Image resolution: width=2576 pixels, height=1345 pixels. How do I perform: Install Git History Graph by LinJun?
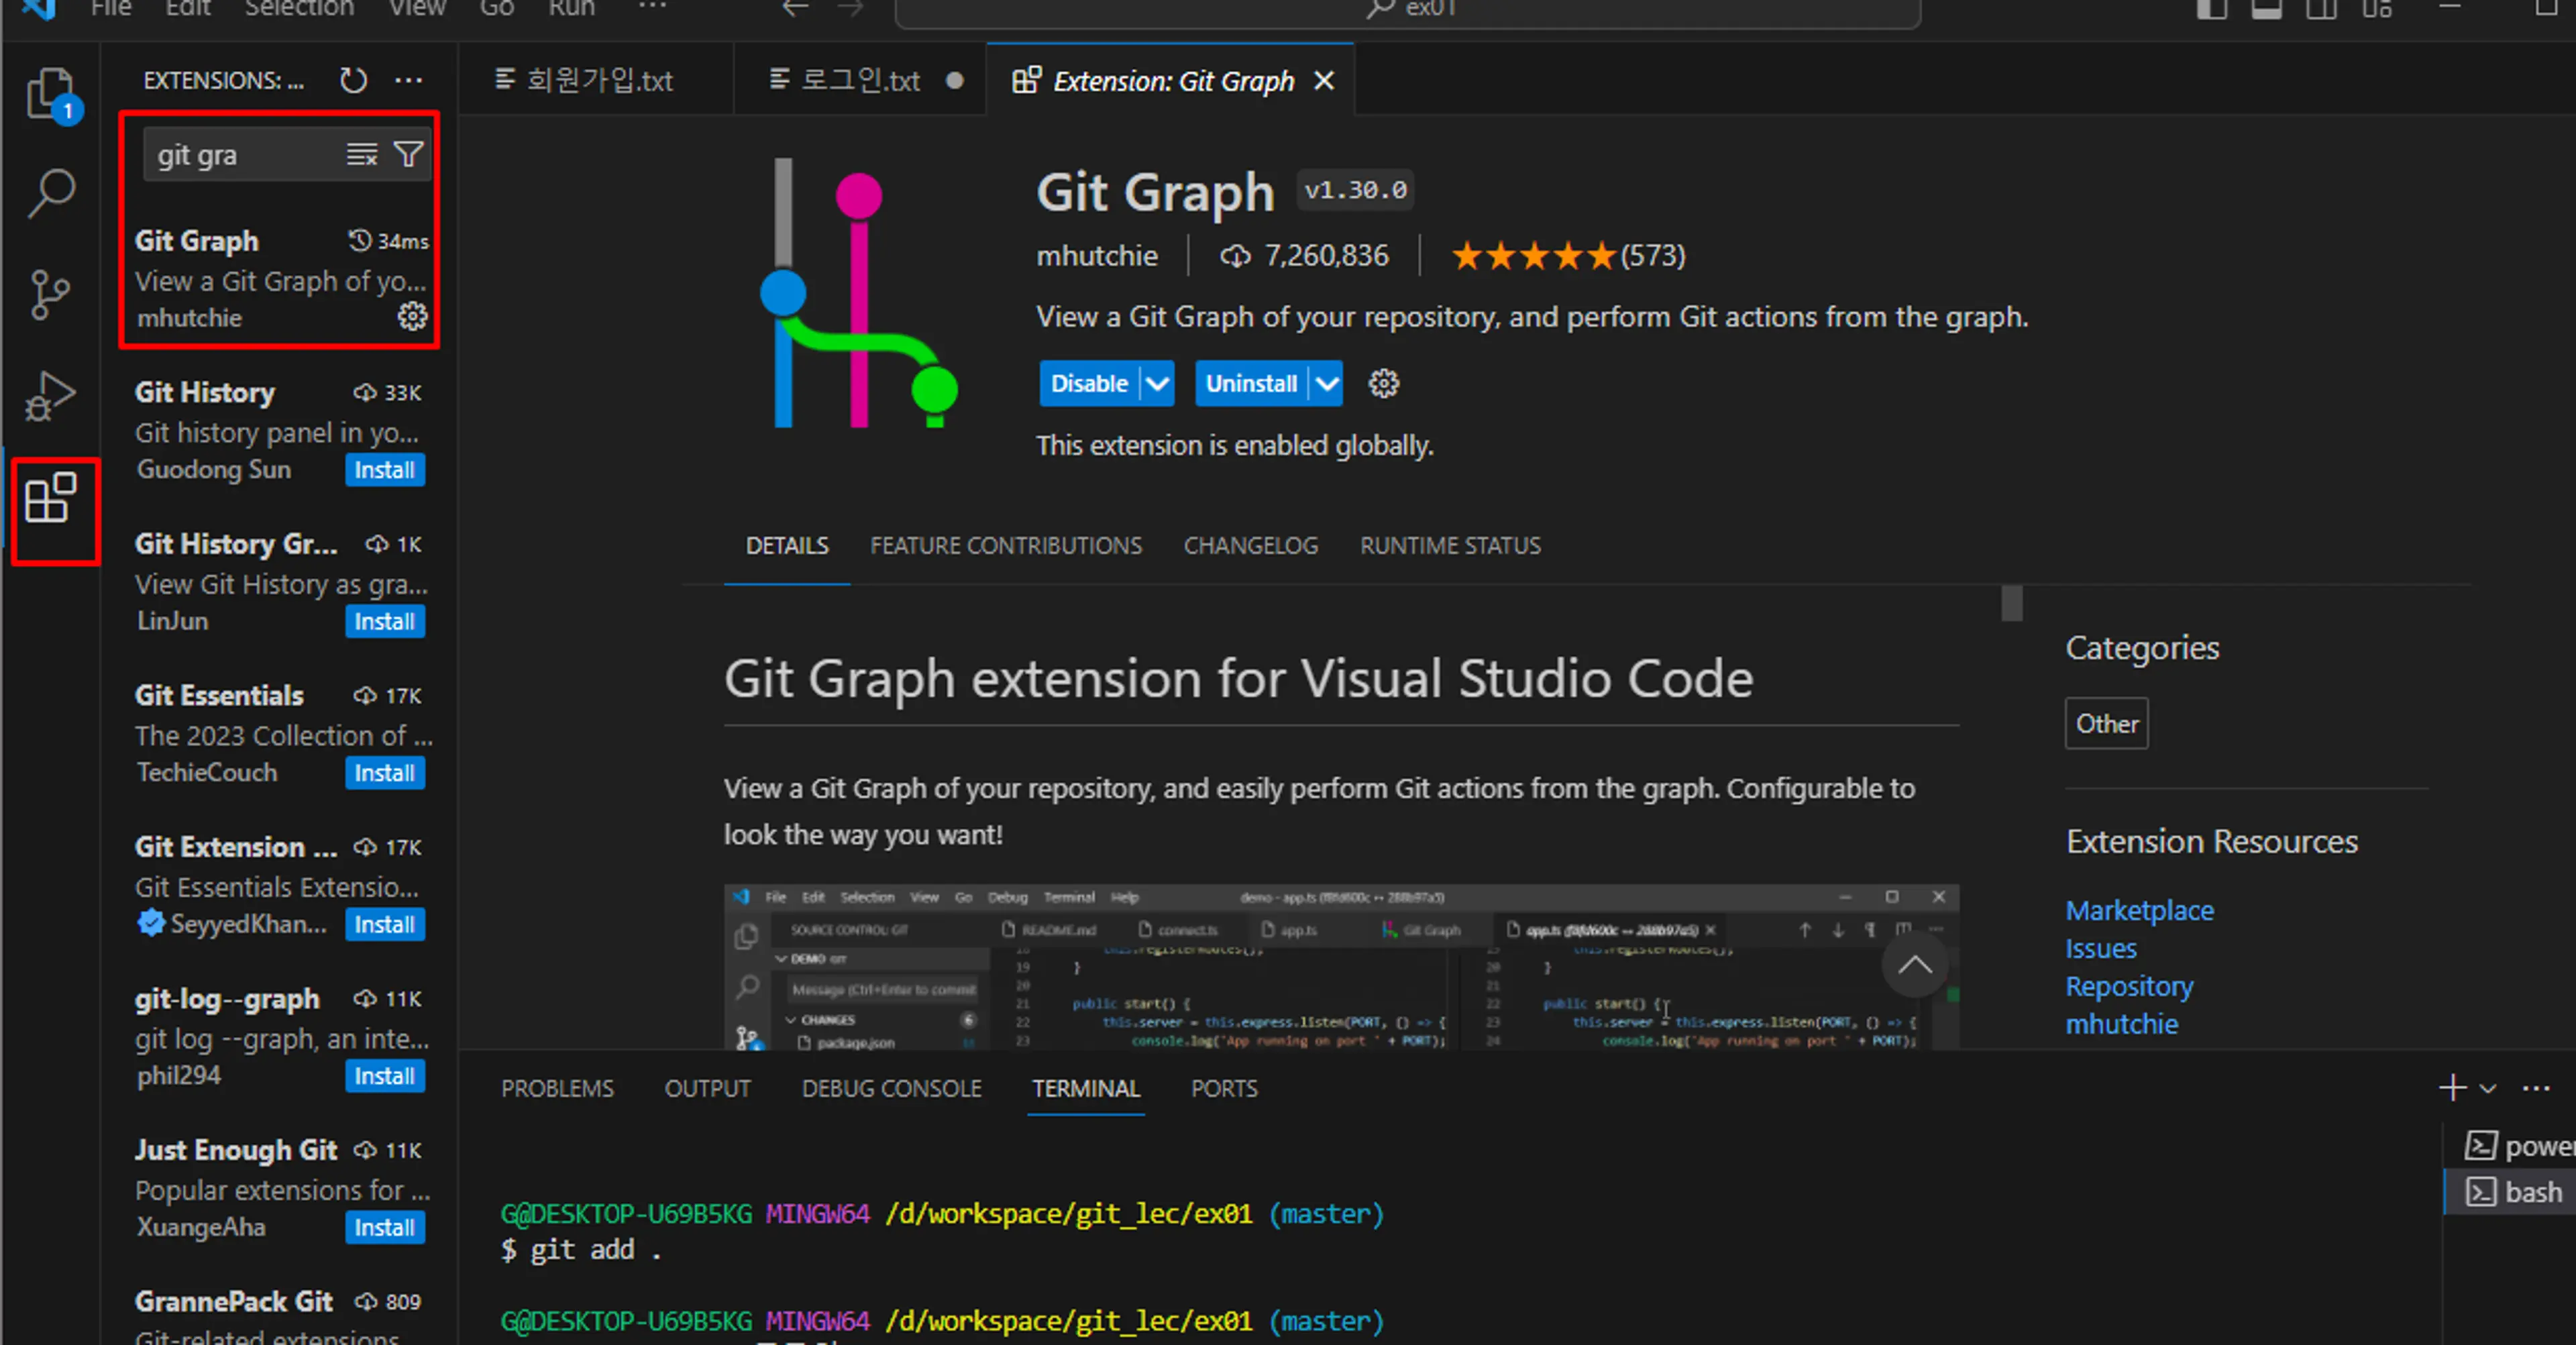pyautogui.click(x=384, y=622)
